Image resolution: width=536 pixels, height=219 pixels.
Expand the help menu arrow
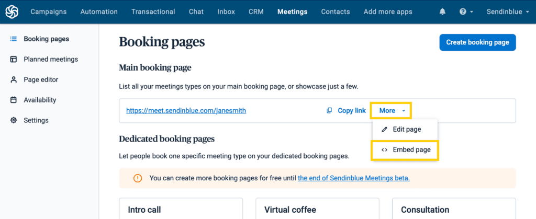pyautogui.click(x=472, y=12)
